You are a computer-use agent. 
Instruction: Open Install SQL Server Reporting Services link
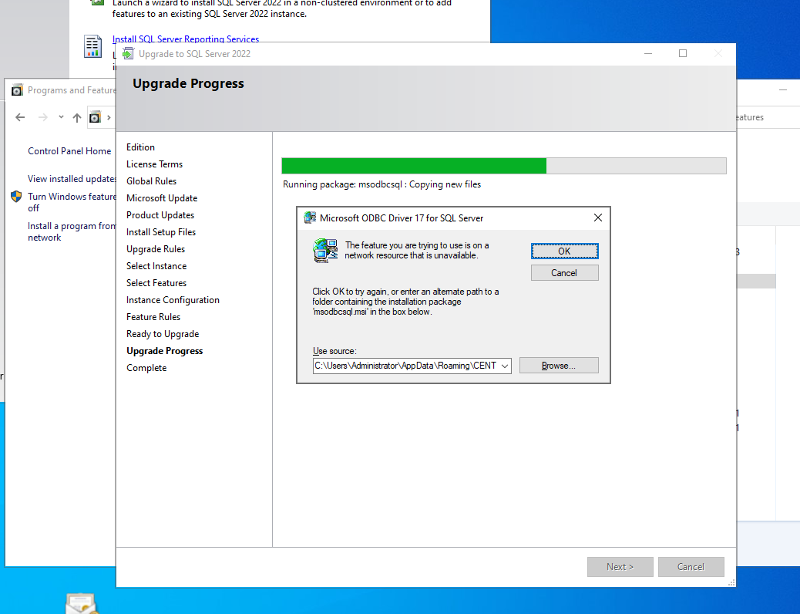point(186,39)
